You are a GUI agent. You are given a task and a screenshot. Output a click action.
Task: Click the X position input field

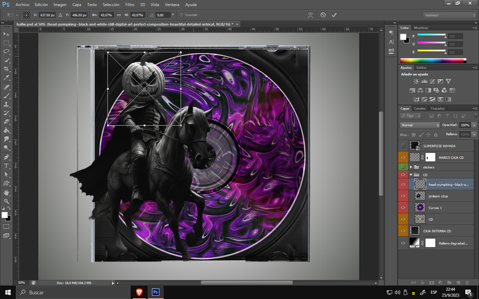click(x=47, y=15)
